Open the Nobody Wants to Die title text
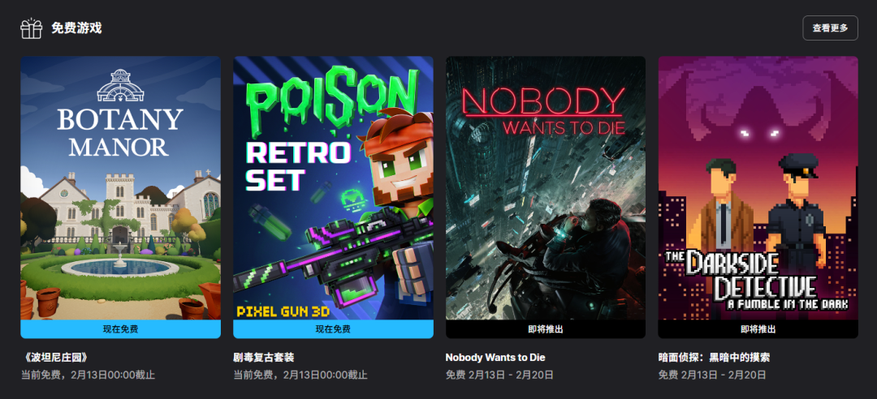 pos(495,357)
